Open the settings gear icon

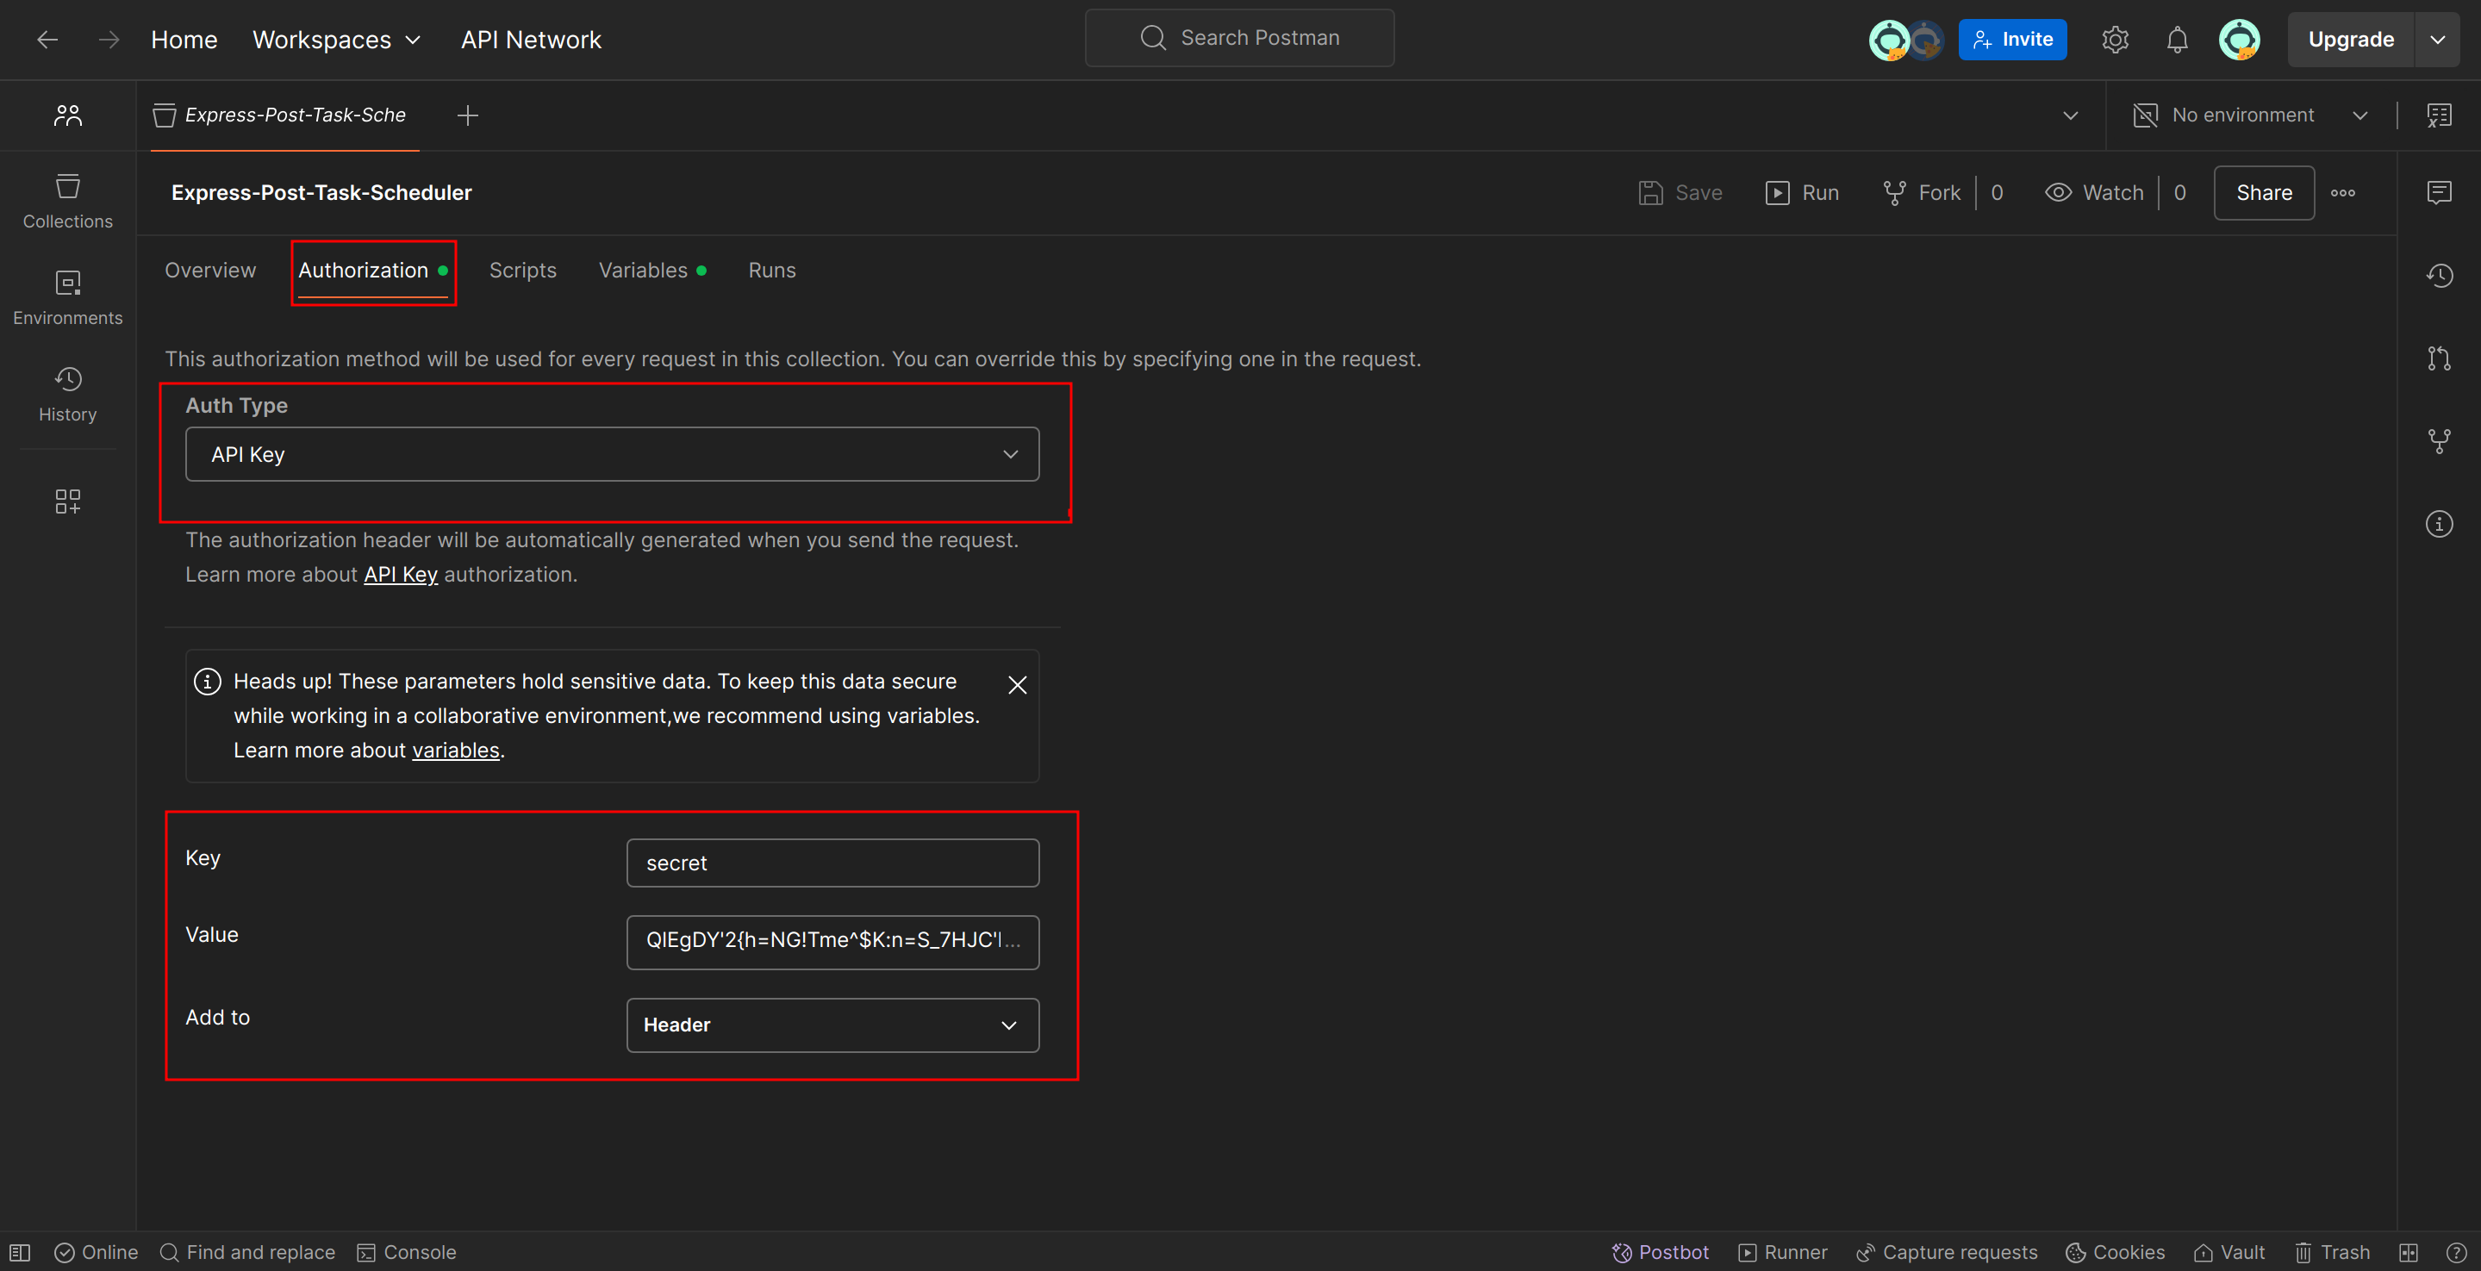(x=2114, y=40)
